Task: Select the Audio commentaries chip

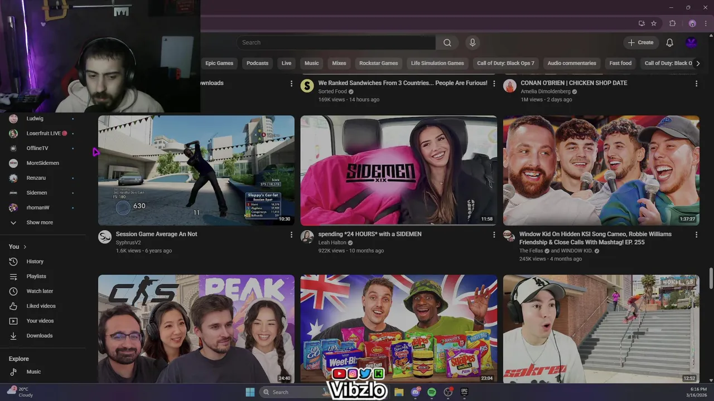Action: pyautogui.click(x=572, y=63)
